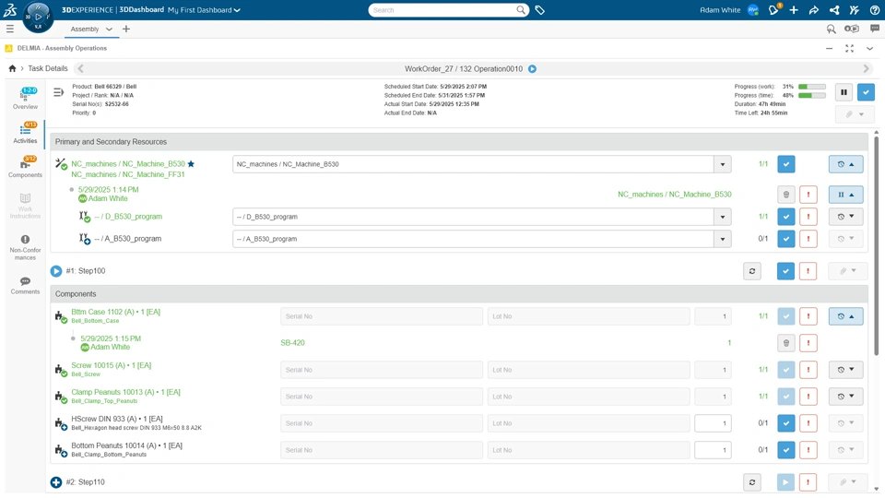Confirm D_B530_program with checkmark
Screen dimensions: 885x498
point(785,217)
